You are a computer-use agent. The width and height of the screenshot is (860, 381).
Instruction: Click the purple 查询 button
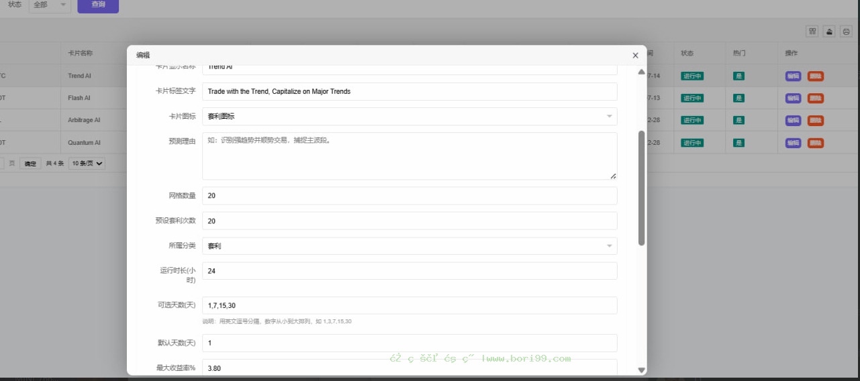tap(98, 5)
